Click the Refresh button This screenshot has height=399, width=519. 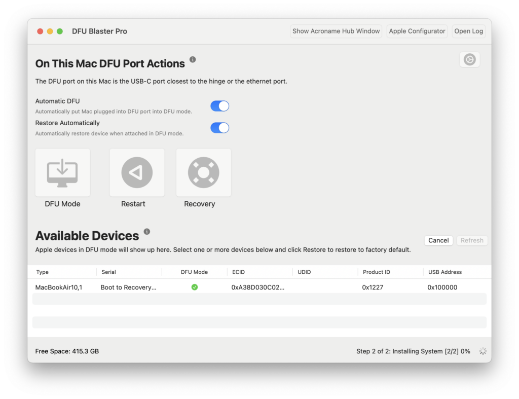coord(472,240)
